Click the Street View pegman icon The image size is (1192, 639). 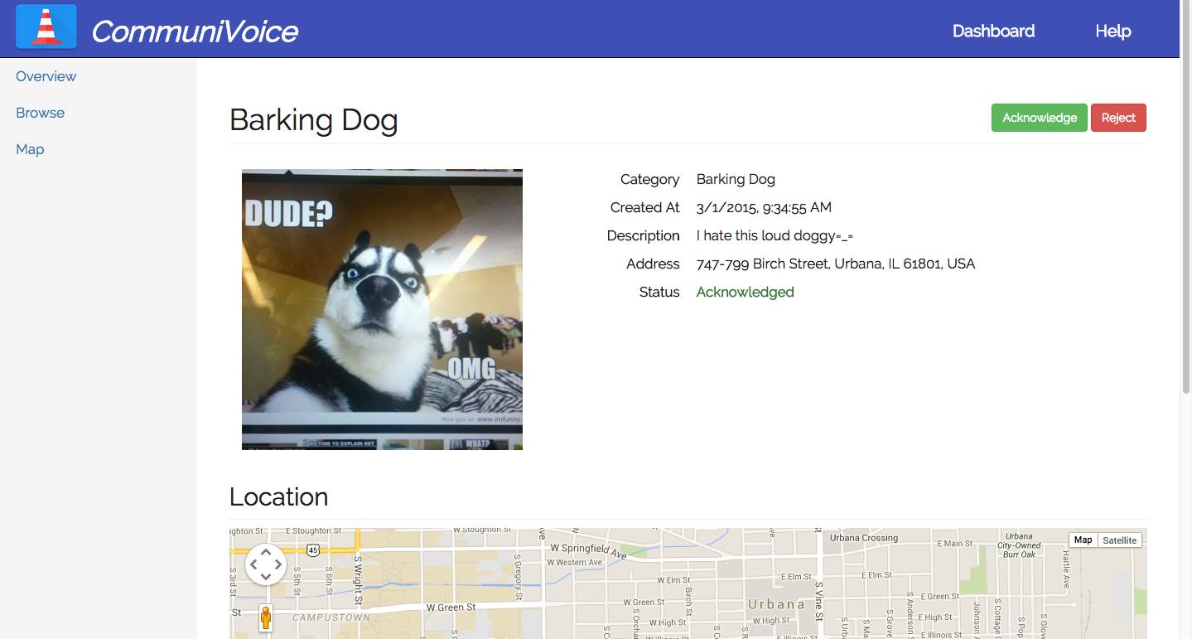pos(266,618)
